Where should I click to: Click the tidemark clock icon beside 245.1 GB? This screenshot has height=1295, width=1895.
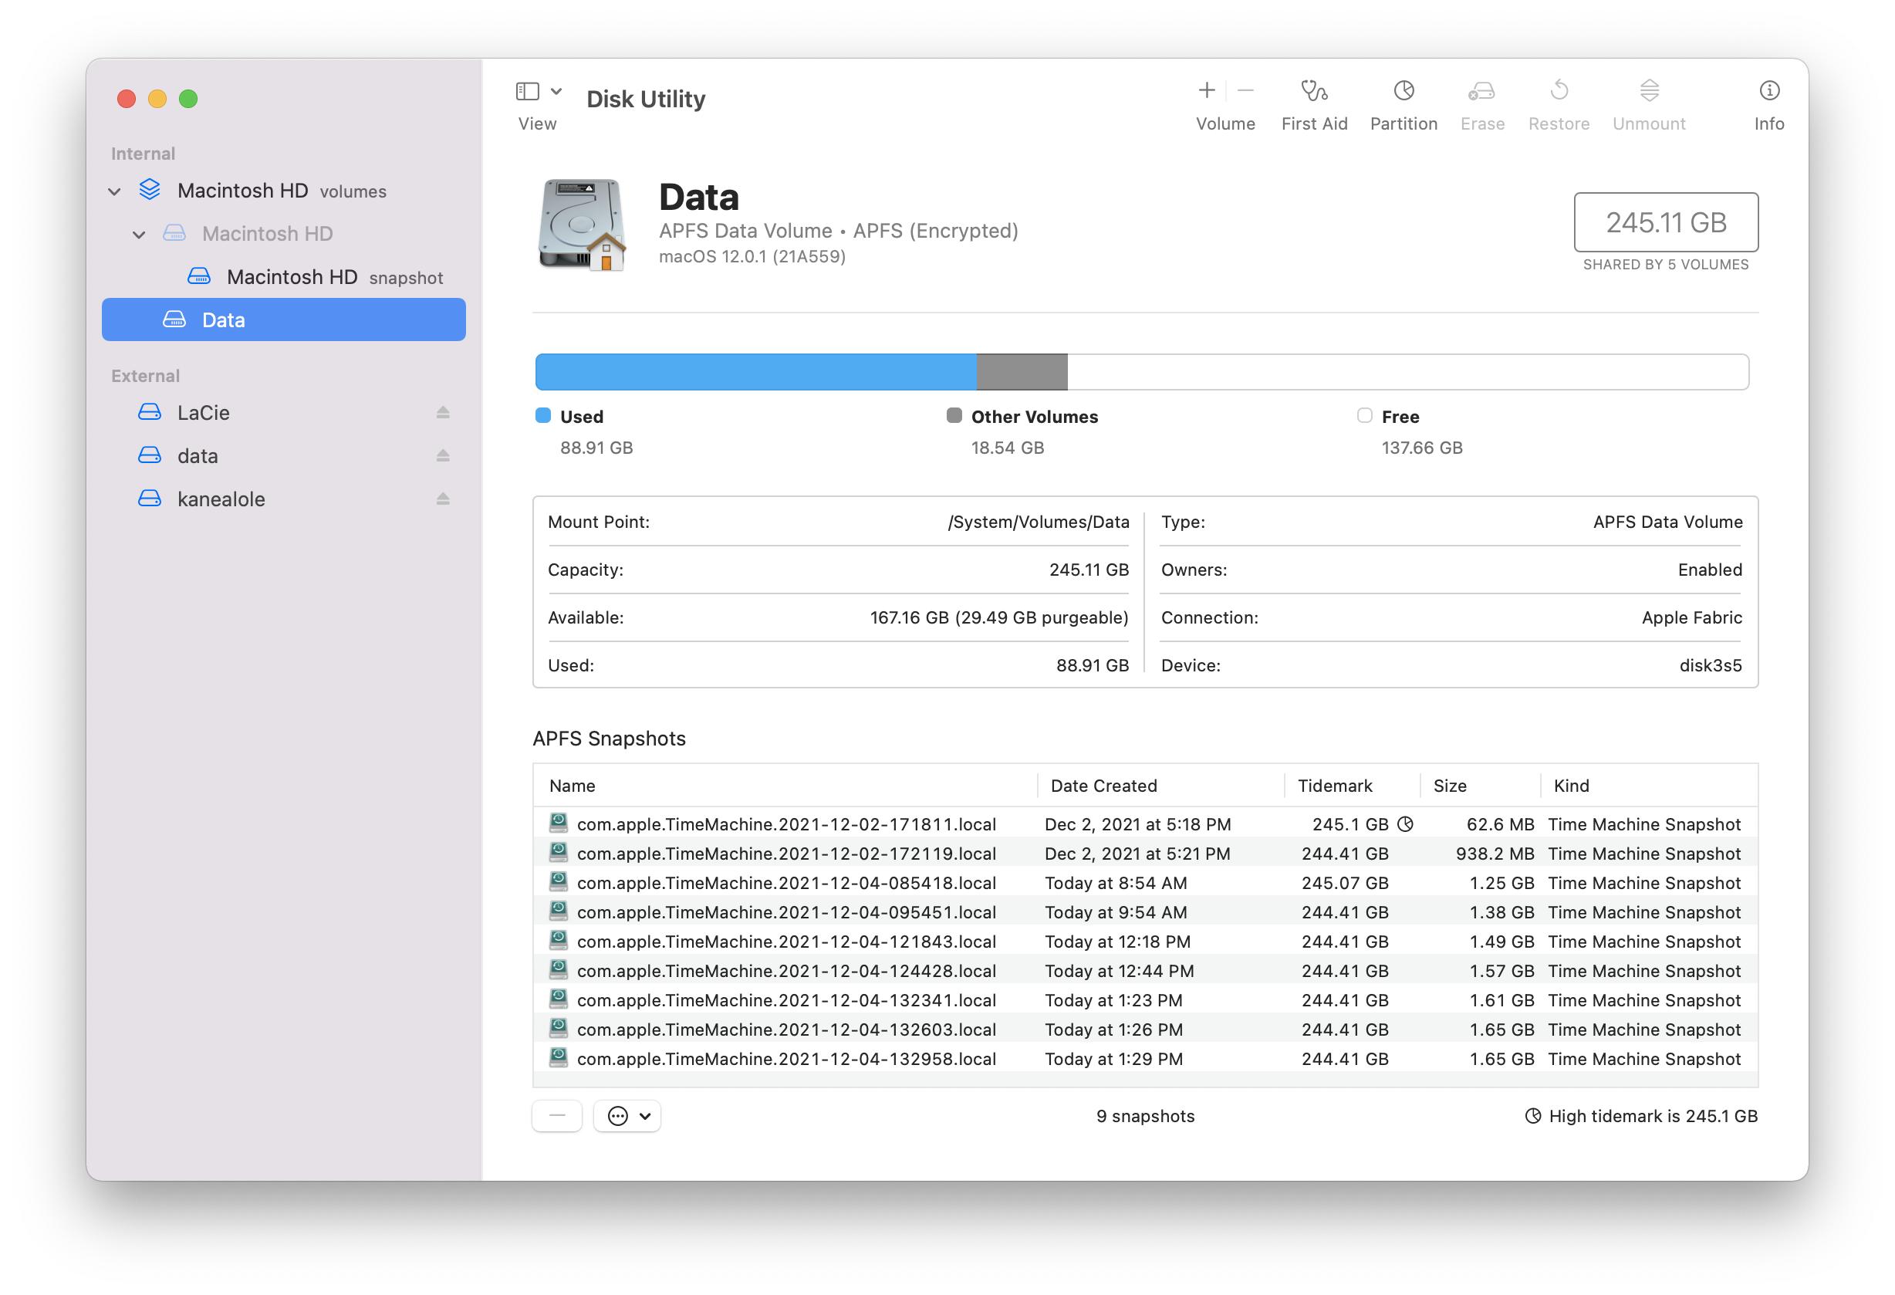coord(1405,824)
